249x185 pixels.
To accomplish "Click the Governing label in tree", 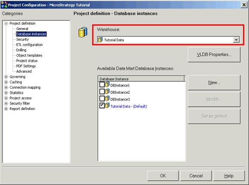I will tap(18, 77).
